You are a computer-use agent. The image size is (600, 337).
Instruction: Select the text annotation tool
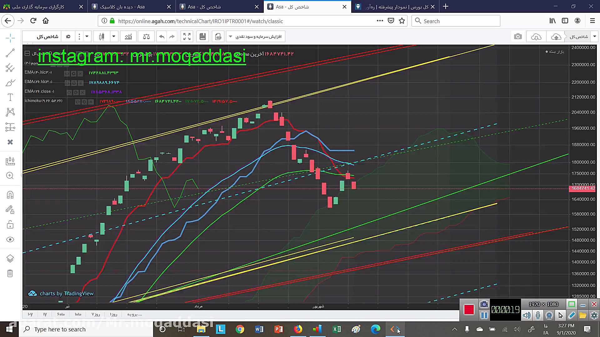tap(10, 97)
